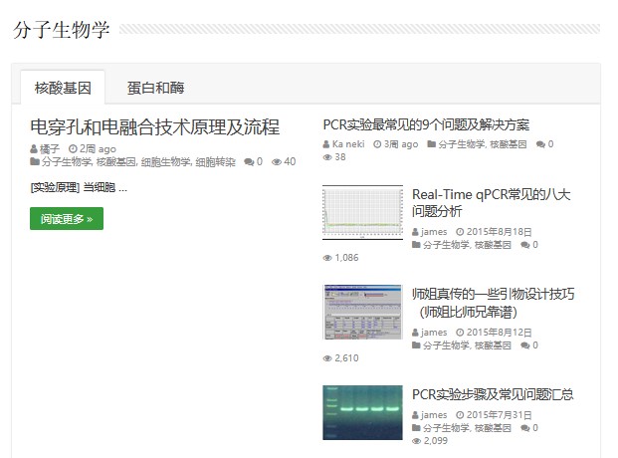Click the green 阅读更多 button
This screenshot has width=618, height=458.
(x=67, y=218)
